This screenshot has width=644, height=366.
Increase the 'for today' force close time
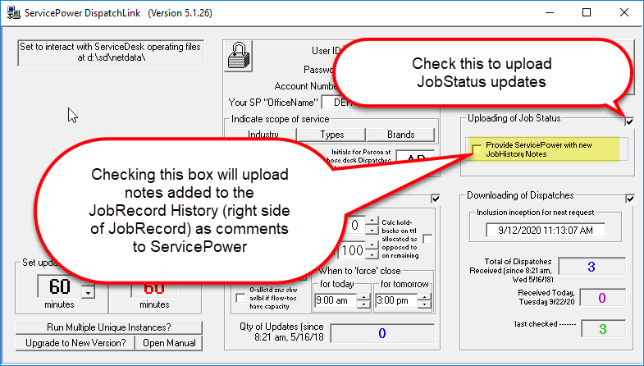pyautogui.click(x=363, y=297)
